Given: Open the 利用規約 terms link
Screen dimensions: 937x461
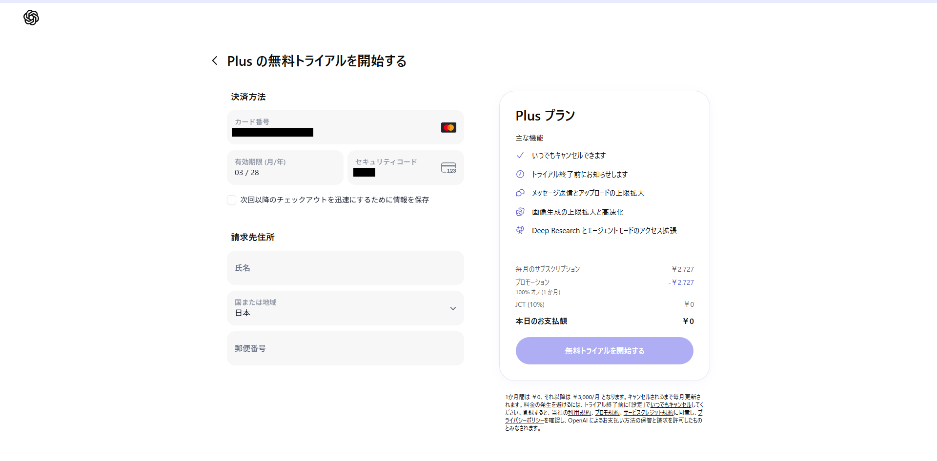Looking at the screenshot, I should tap(579, 412).
